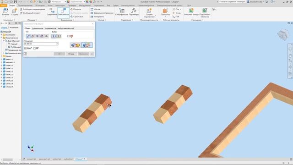293x165 pixels.
Task: Select the Tangent constraint type icon
Action: pyautogui.click(x=37, y=36)
